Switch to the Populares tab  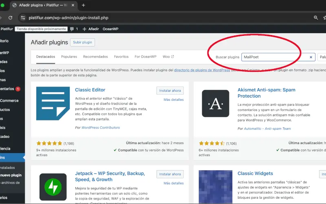click(69, 57)
